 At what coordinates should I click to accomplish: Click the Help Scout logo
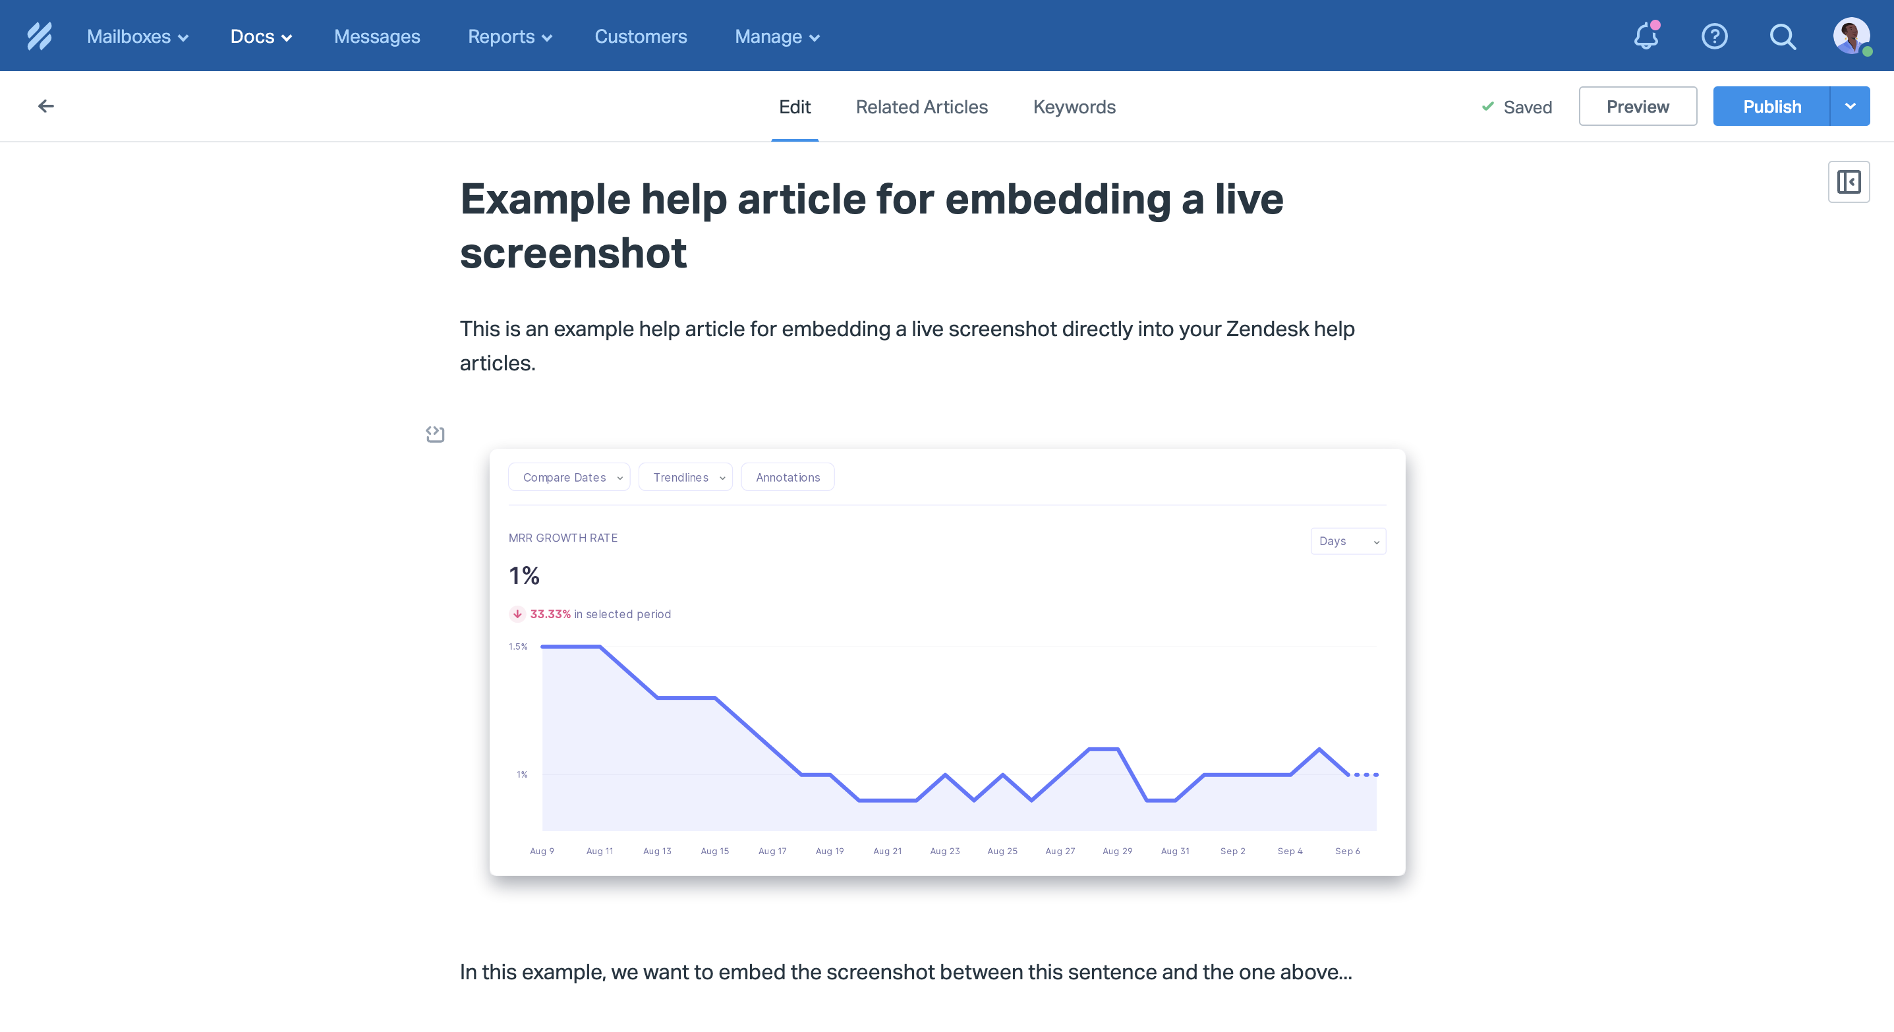(x=39, y=36)
